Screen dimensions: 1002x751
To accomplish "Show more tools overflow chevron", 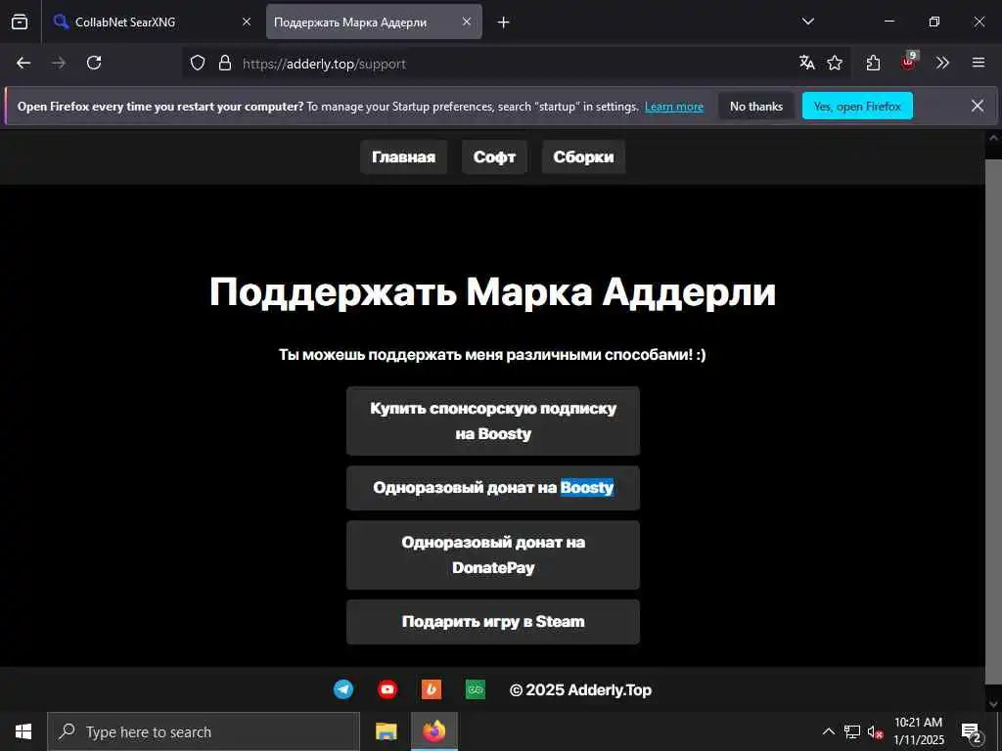I will click(x=942, y=63).
